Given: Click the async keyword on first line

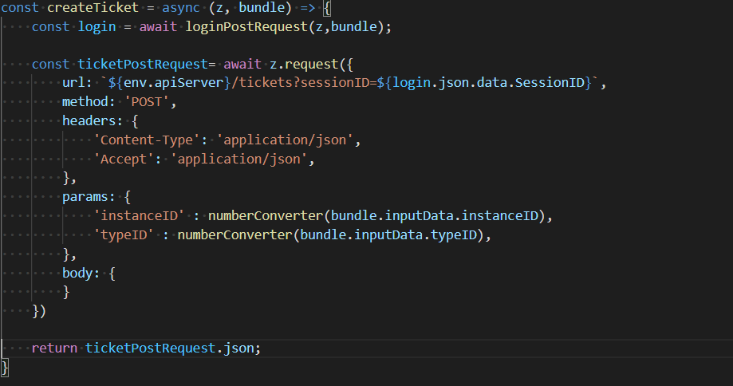Looking at the screenshot, I should (181, 8).
